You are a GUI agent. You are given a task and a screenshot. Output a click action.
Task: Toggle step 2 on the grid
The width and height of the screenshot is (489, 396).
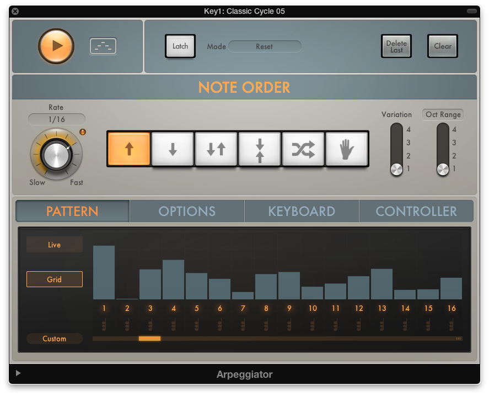(127, 309)
